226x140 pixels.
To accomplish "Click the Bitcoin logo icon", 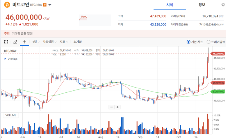I will (x=7, y=5).
